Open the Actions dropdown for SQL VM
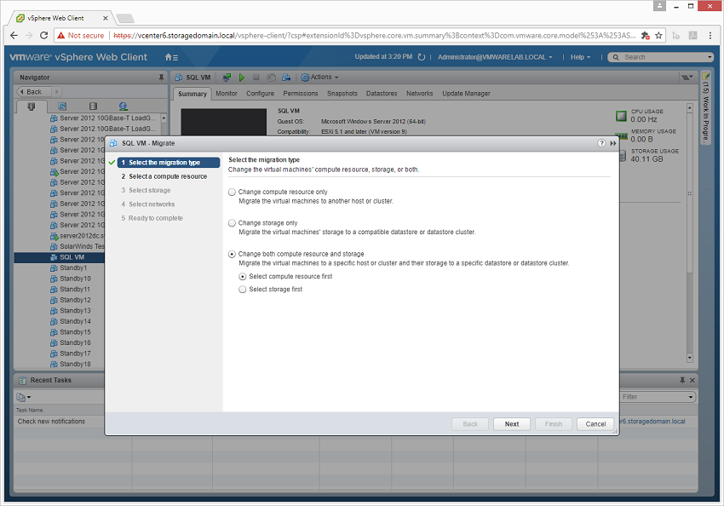Screen dimensions: 724x506 tap(320, 78)
